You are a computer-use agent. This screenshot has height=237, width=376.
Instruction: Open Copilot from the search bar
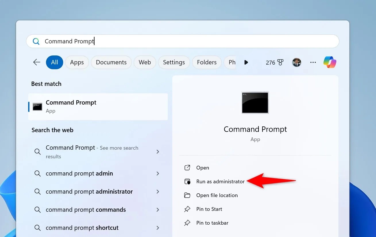[x=329, y=62]
